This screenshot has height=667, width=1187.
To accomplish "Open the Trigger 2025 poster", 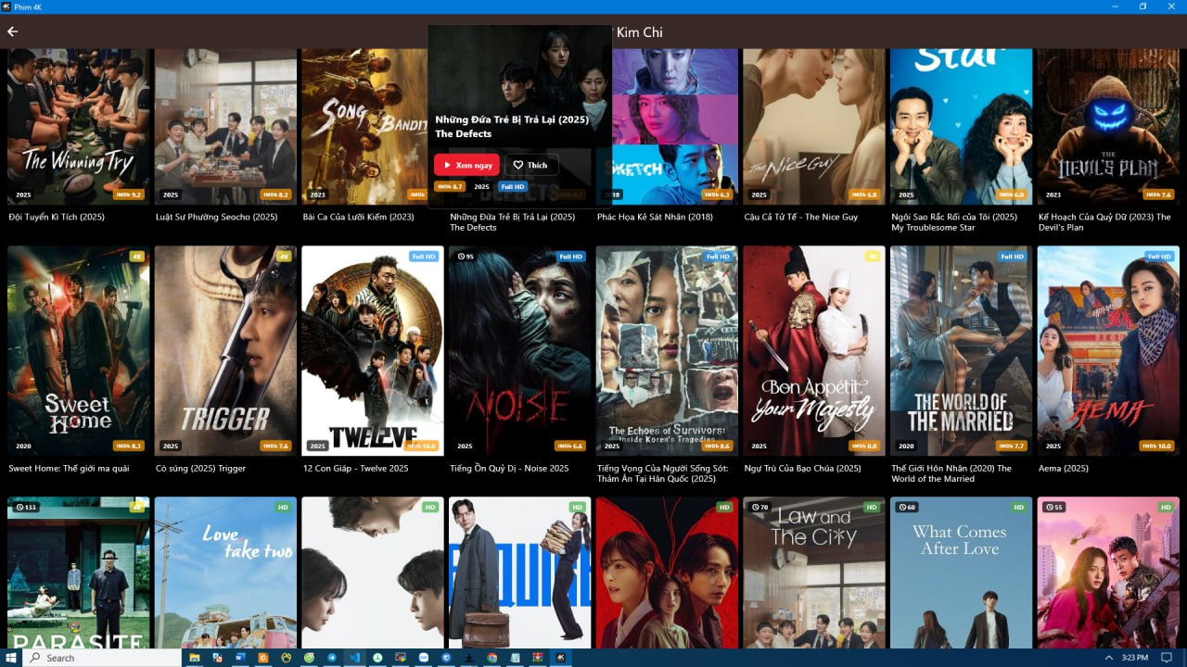I will click(x=225, y=350).
